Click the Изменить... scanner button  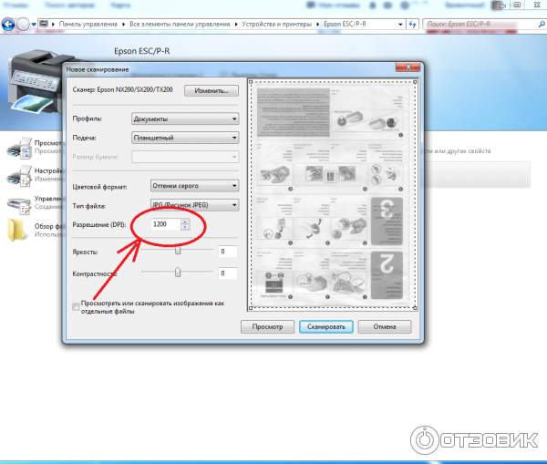(212, 91)
